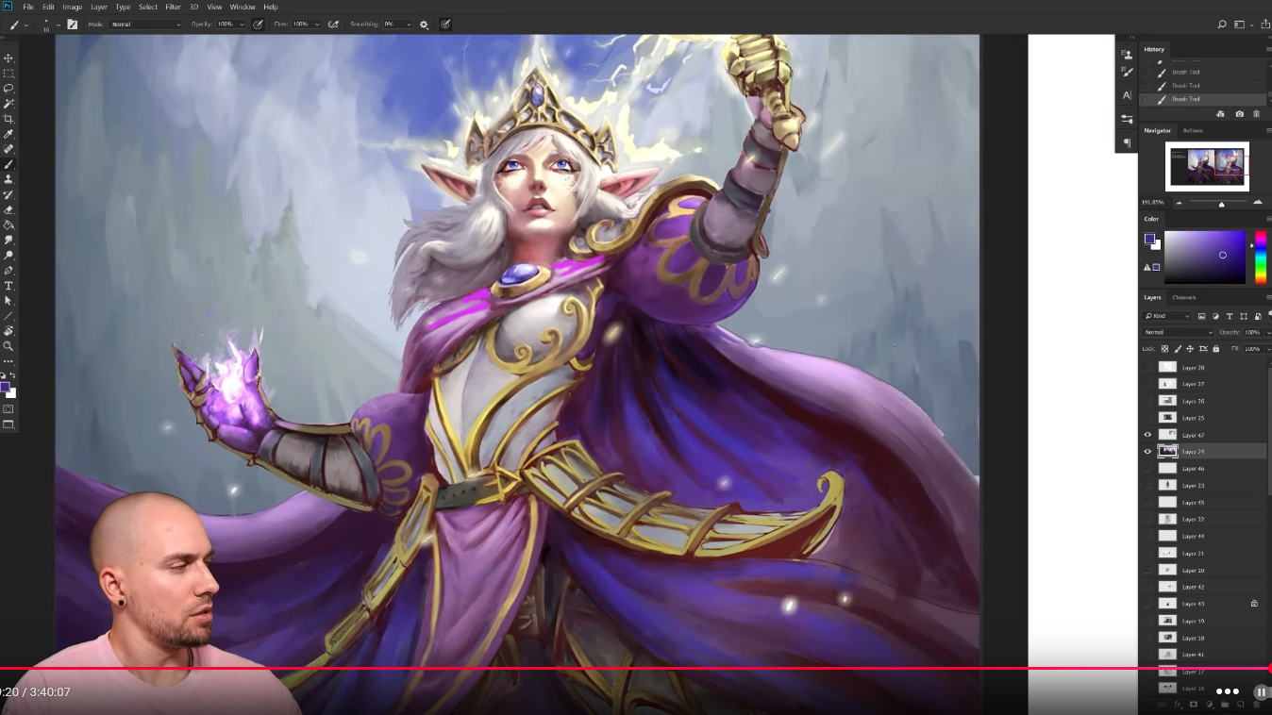Select the Pen tool
This screenshot has width=1272, height=715.
pos(8,270)
